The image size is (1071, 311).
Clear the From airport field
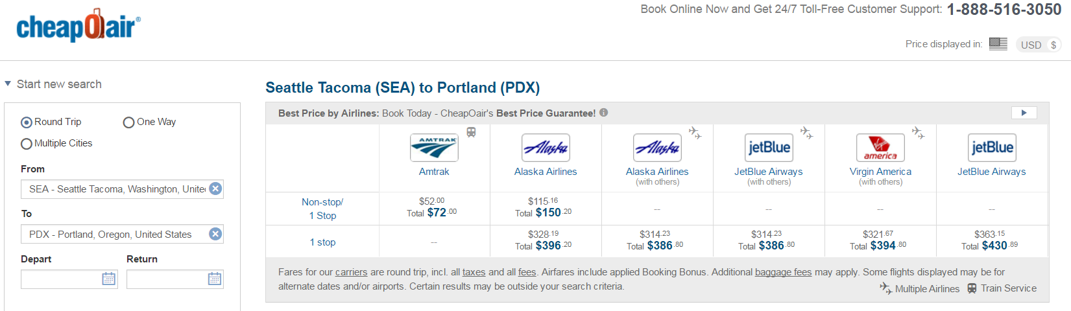click(x=215, y=189)
